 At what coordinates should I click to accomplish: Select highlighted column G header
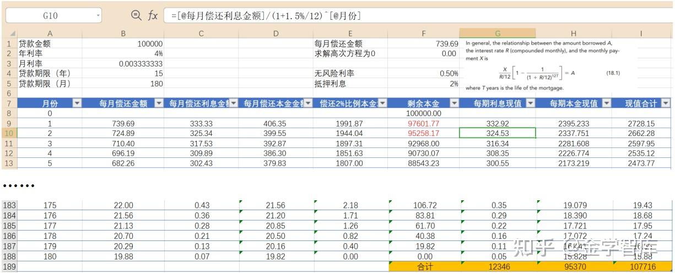coord(498,34)
